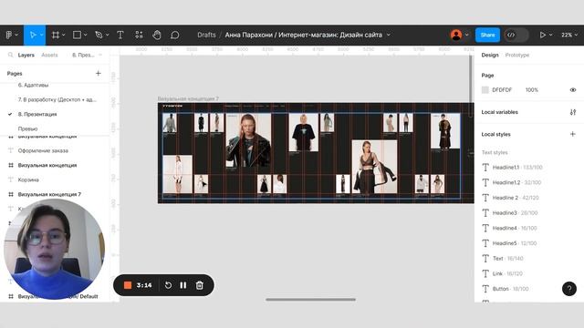Open presentation options dropdown arrow

551,35
